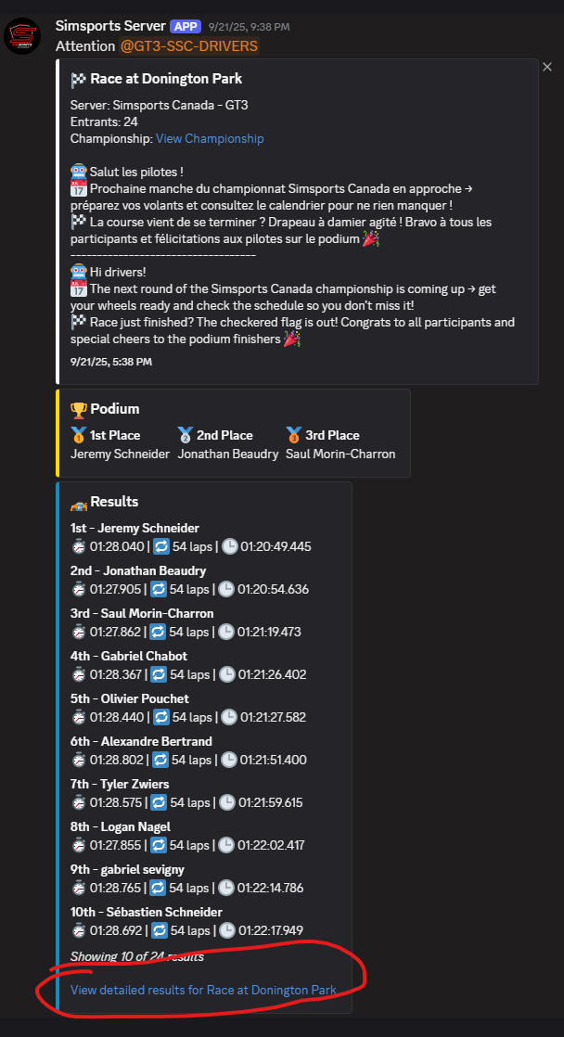The width and height of the screenshot is (564, 1037).
Task: Click the bronze 3rd Place medal icon
Action: pyautogui.click(x=293, y=435)
